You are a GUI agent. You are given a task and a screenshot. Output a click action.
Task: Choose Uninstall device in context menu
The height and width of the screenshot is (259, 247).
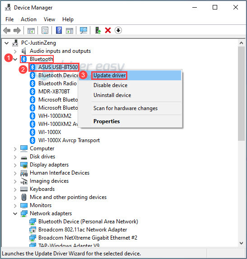point(130,95)
